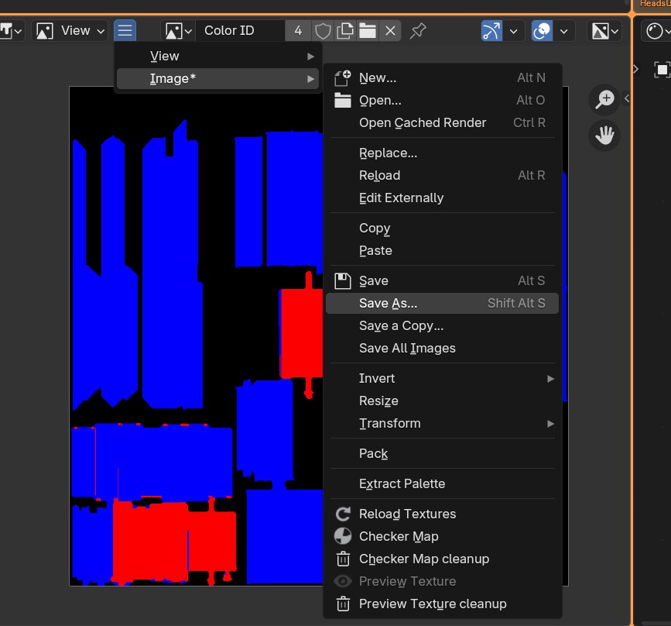This screenshot has width=671, height=626.
Task: Click the Save floppy disk icon
Action: pos(343,280)
